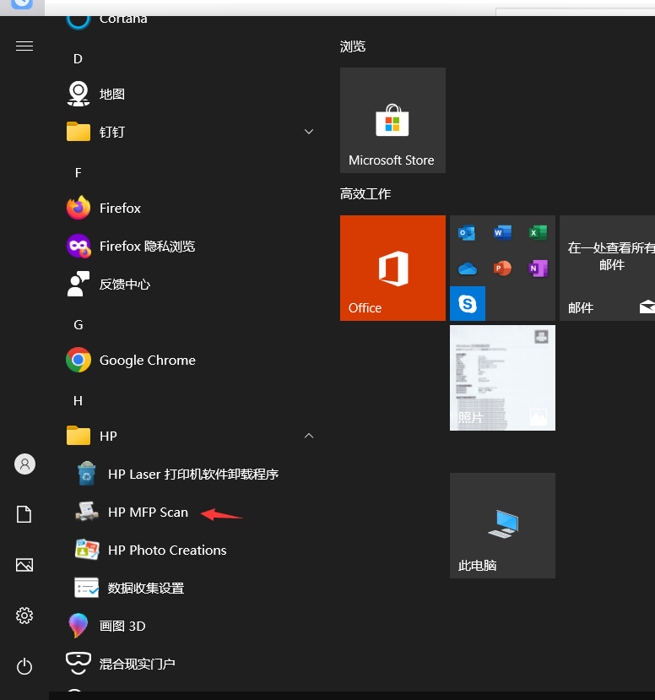Expand the hamburger menu at top
655x700 pixels.
pos(24,46)
